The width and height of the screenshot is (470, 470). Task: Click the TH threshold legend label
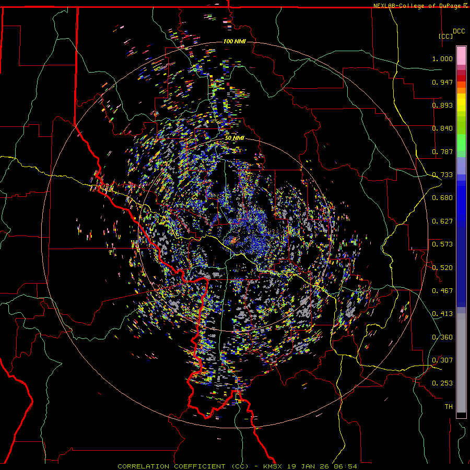(x=449, y=407)
